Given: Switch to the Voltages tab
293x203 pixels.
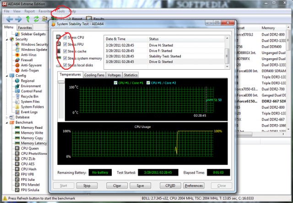Looking at the screenshot, I should point(114,75).
